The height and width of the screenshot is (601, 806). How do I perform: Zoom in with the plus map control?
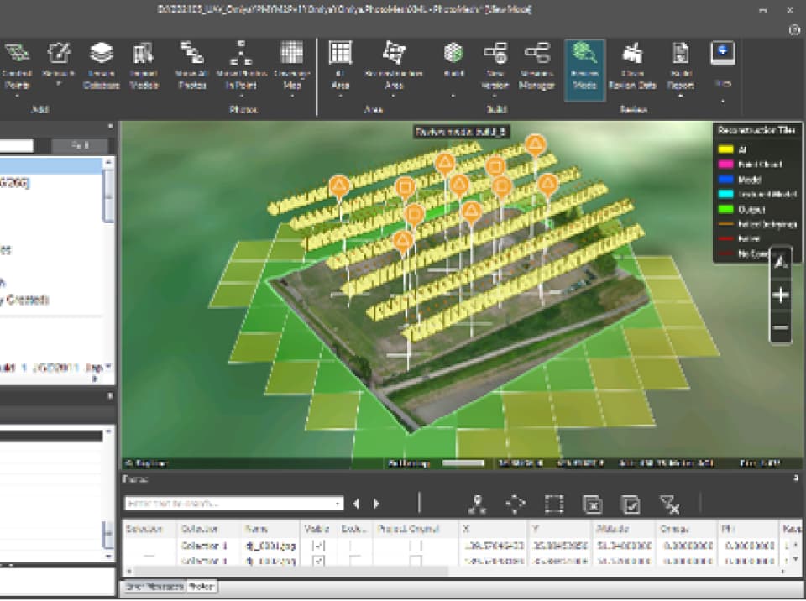click(x=780, y=295)
